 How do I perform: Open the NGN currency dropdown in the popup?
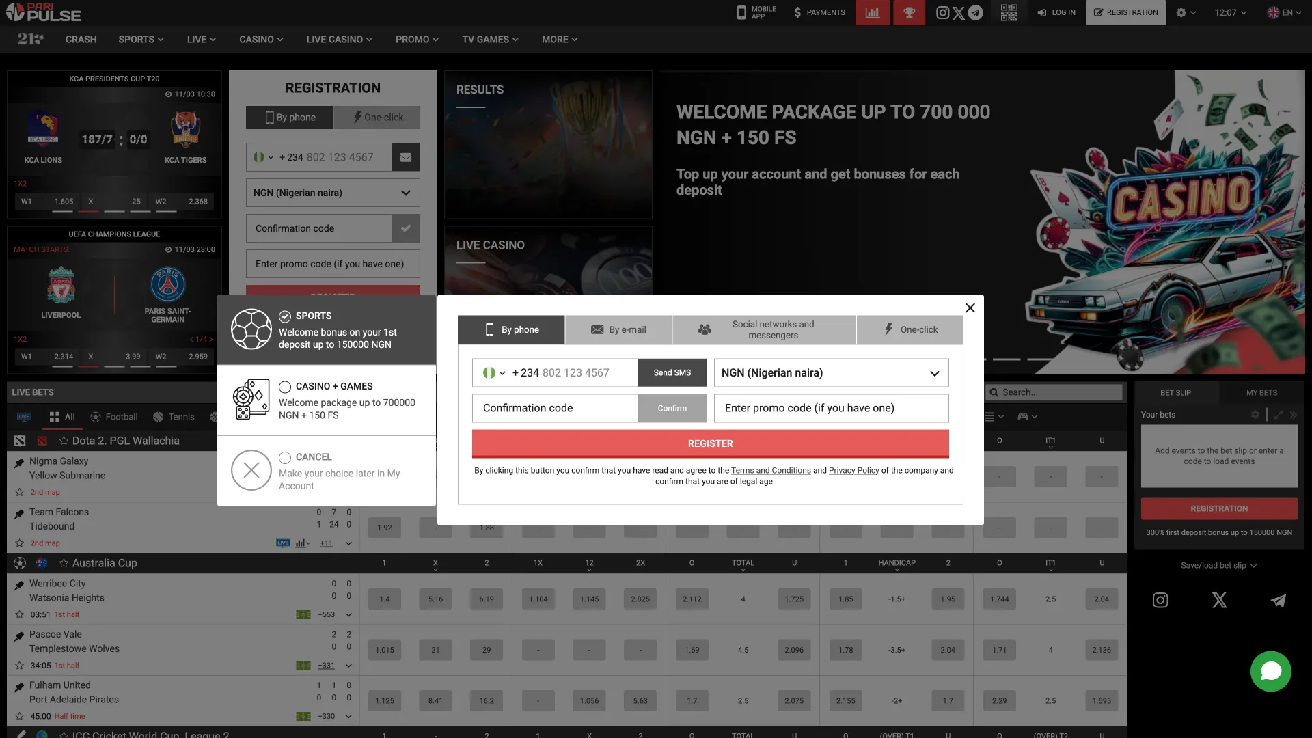[831, 372]
